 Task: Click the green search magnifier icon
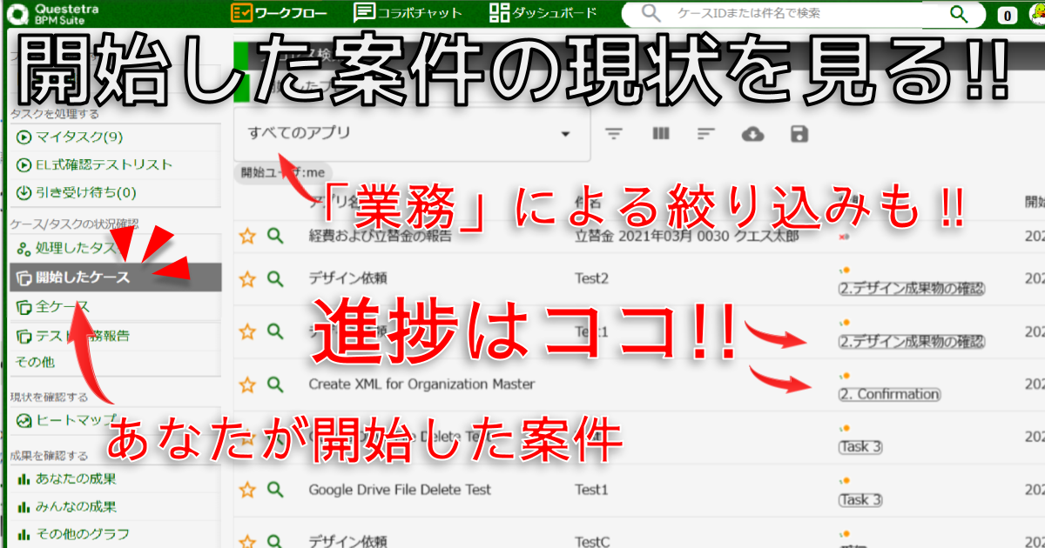[x=960, y=13]
